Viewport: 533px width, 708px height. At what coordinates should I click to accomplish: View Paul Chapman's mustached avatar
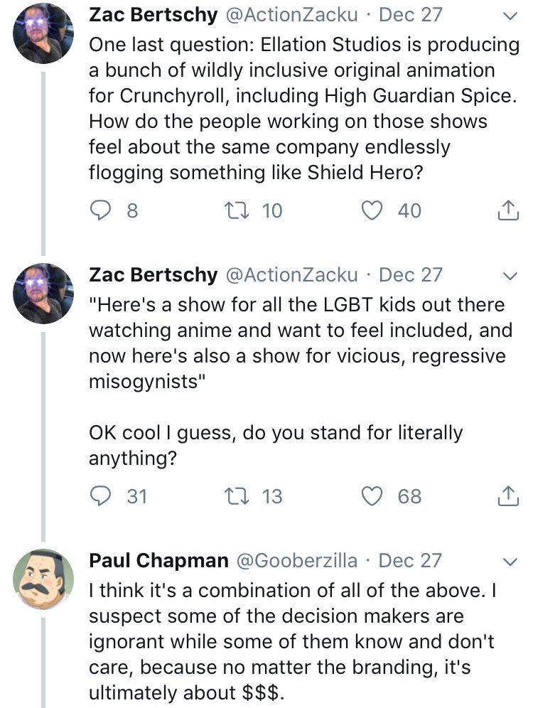(x=43, y=579)
